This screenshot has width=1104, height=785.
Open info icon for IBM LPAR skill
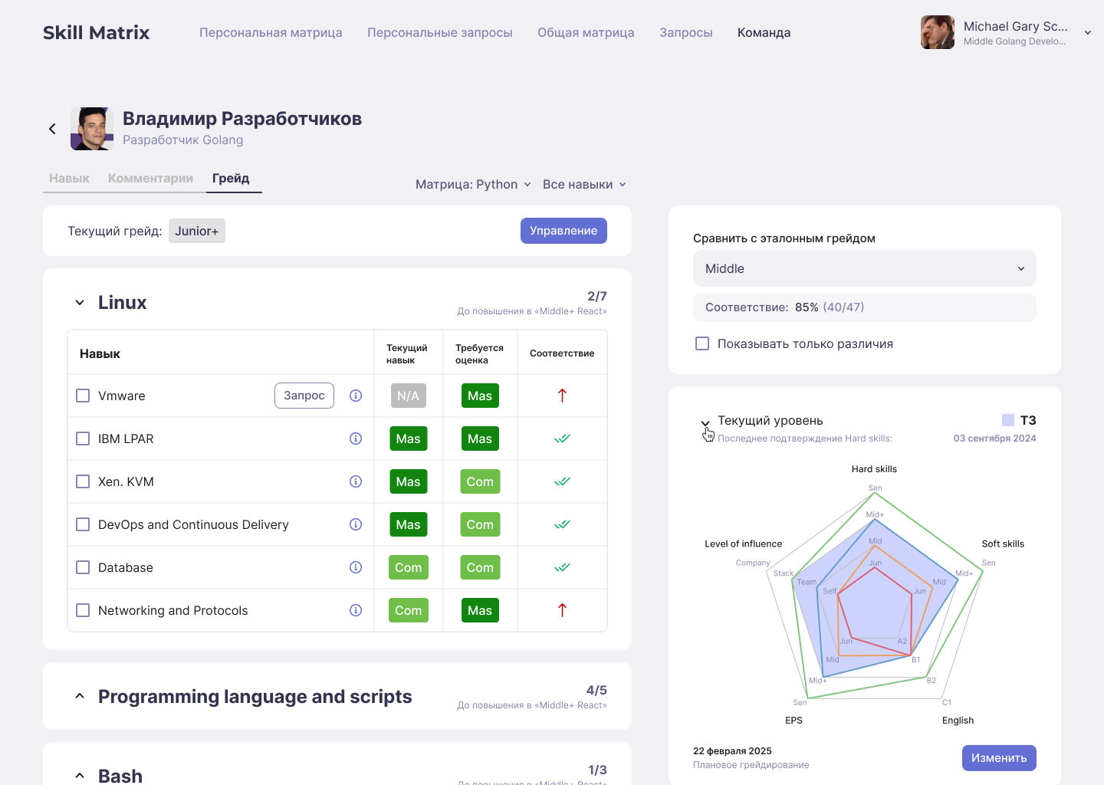coord(356,438)
